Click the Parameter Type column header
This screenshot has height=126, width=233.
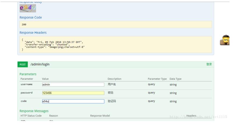click(157, 79)
